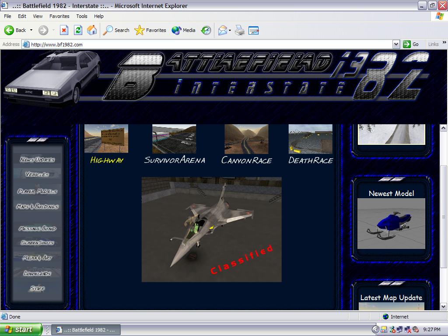Viewport: 448px width, 336px height.
Task: Click the Mail envelope icon
Action: click(x=222, y=30)
